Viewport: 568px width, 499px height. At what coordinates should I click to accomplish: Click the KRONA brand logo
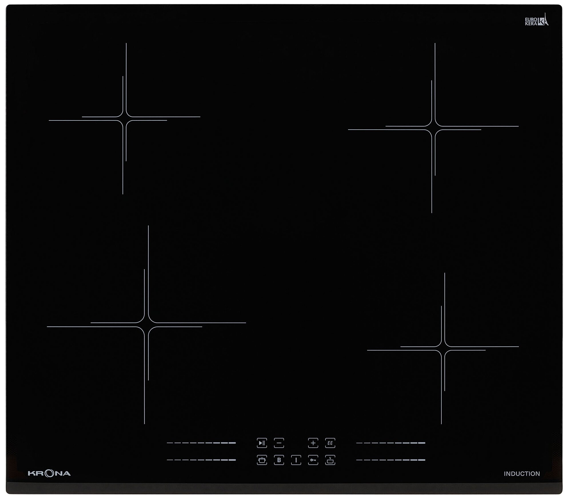(49, 473)
